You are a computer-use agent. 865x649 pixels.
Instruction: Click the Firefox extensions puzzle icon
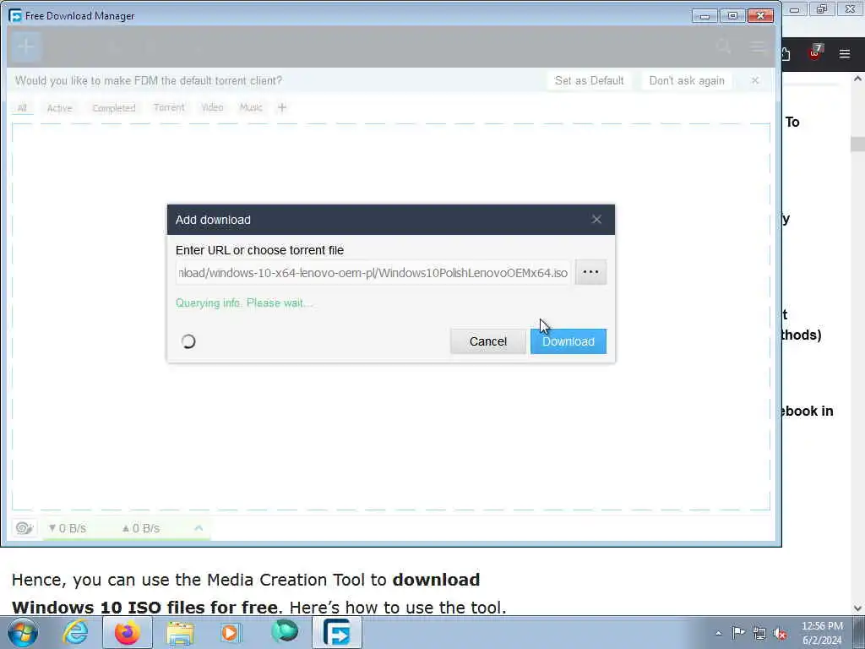[786, 53]
